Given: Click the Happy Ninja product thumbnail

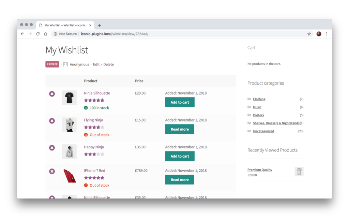Looking at the screenshot, I should [69, 151].
